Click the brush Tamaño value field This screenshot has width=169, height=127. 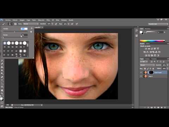pyautogui.click(x=24, y=29)
